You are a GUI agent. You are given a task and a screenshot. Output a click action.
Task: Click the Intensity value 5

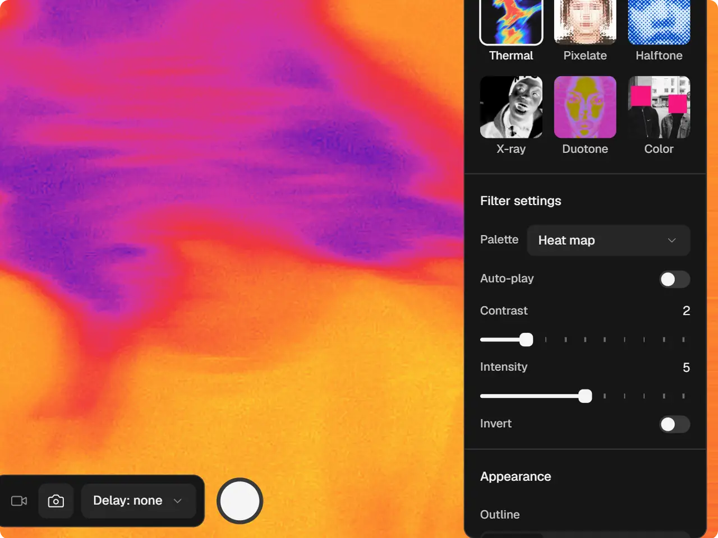(686, 368)
